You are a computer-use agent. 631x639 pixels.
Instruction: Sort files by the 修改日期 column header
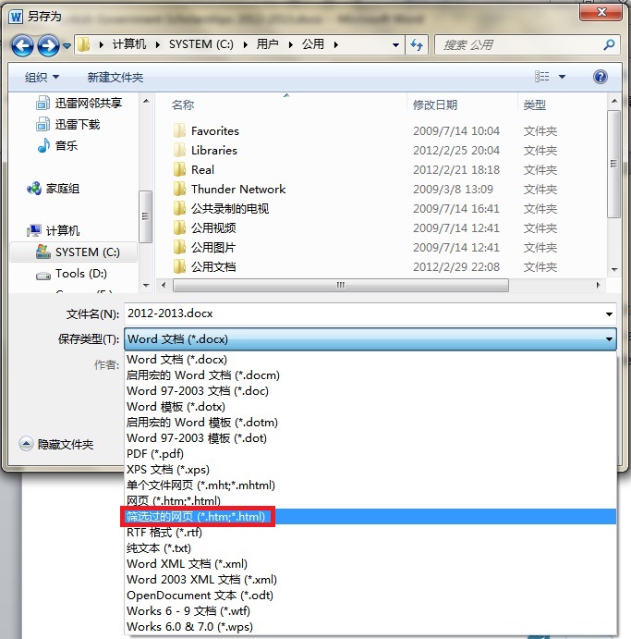click(435, 105)
